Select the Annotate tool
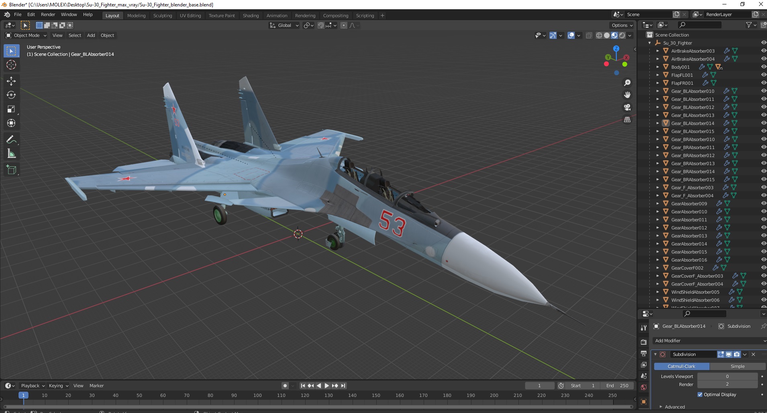The image size is (767, 413). (11, 139)
